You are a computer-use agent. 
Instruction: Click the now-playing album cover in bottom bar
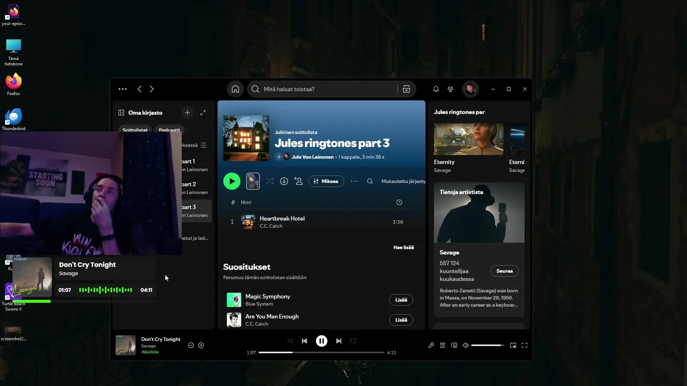126,345
